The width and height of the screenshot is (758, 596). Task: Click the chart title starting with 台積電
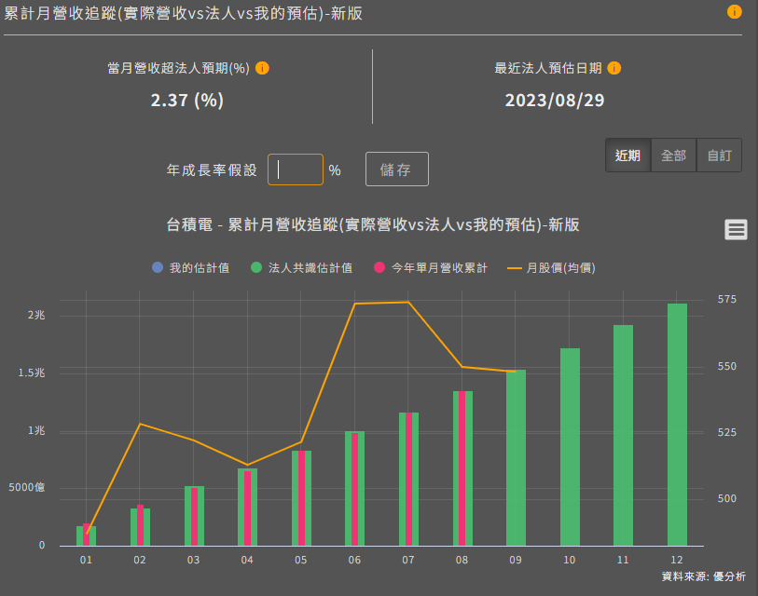point(373,224)
